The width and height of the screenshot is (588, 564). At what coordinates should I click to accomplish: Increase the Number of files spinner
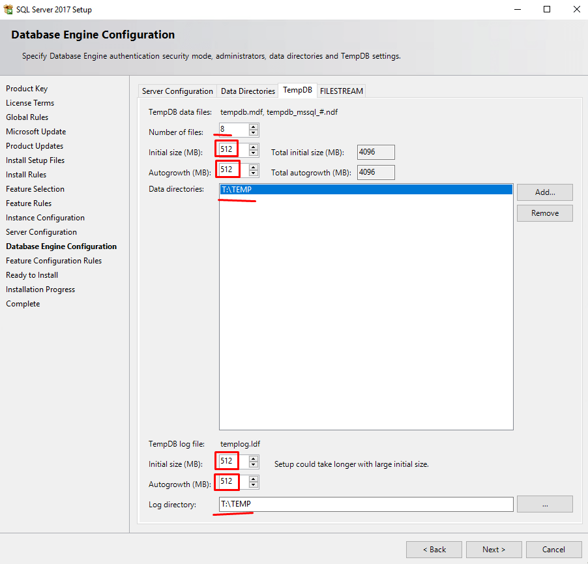point(254,126)
